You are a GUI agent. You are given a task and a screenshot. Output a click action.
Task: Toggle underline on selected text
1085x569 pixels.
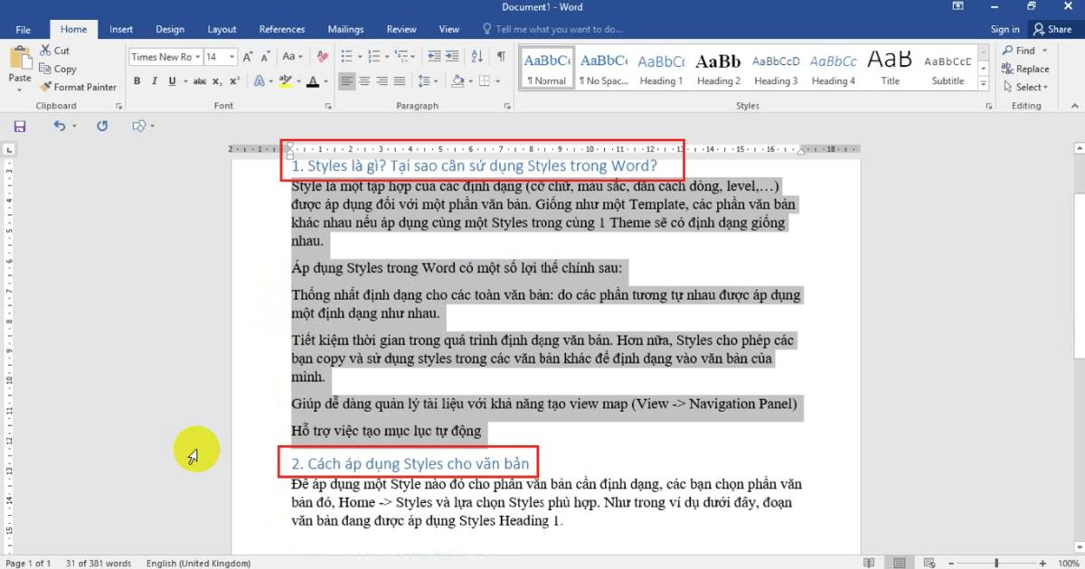(170, 80)
